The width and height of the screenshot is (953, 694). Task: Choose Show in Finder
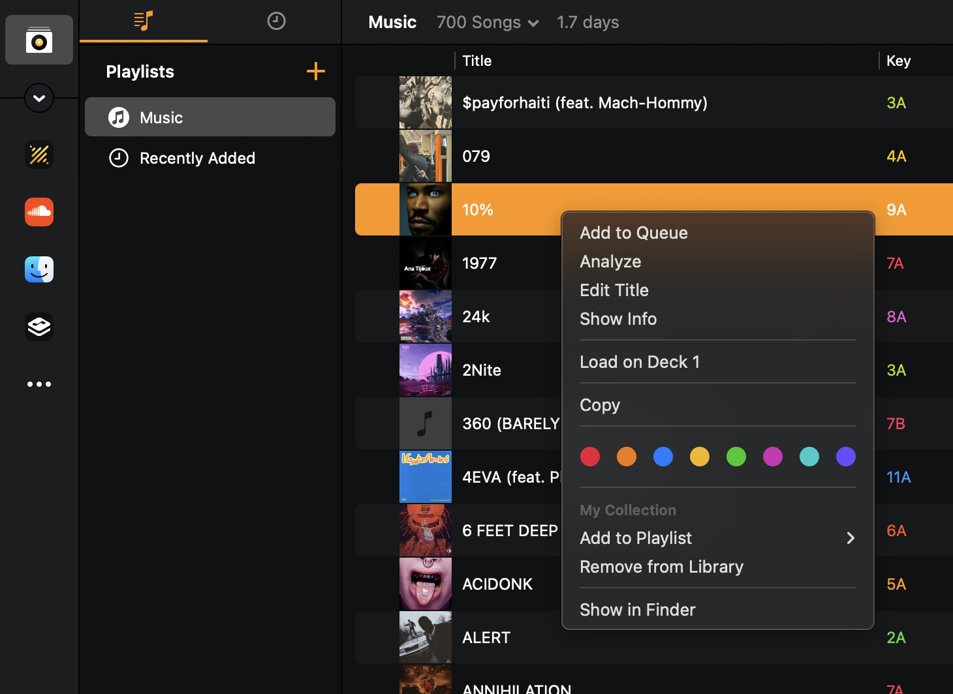637,610
